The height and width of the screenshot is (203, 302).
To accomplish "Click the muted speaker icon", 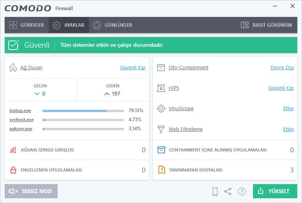I will coord(13,192).
